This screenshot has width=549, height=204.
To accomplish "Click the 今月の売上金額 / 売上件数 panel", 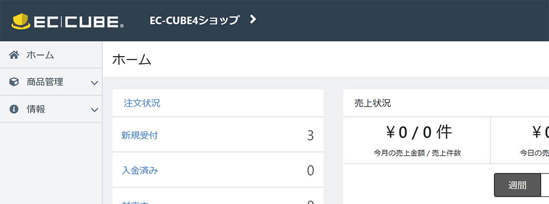I will pyautogui.click(x=417, y=140).
